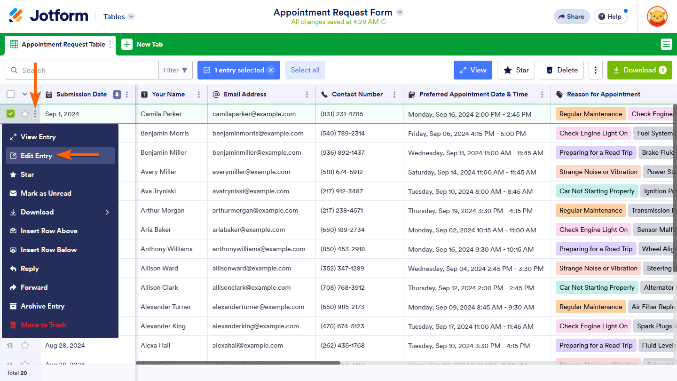
Task: Click the Regular Maintenance tag for Camila Parker
Action: [x=590, y=114]
